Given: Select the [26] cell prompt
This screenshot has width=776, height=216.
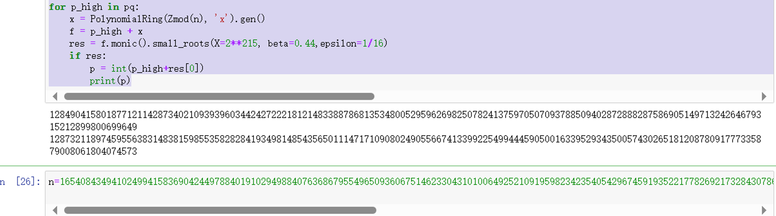Looking at the screenshot, I should point(28,181).
